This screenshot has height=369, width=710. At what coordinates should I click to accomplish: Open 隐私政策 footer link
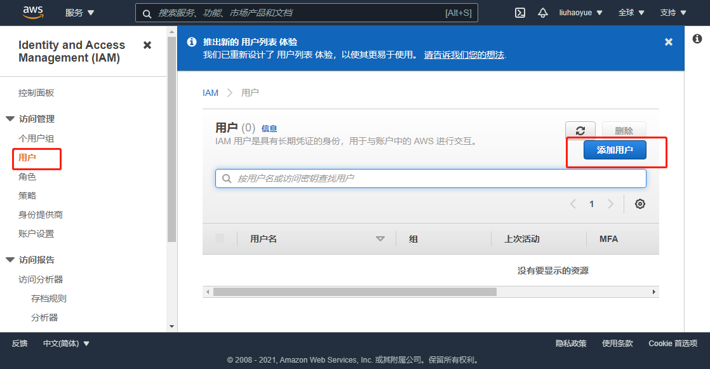[x=571, y=344]
